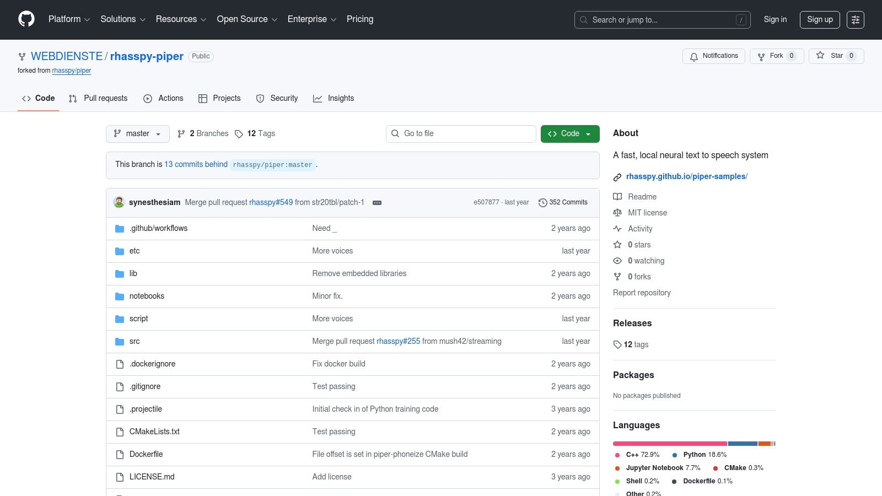Viewport: 882px width, 496px height.
Task: Open the 12 Tags list
Action: 255,133
